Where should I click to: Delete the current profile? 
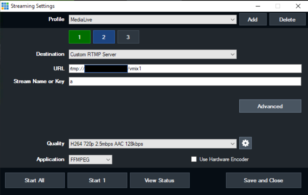287,19
